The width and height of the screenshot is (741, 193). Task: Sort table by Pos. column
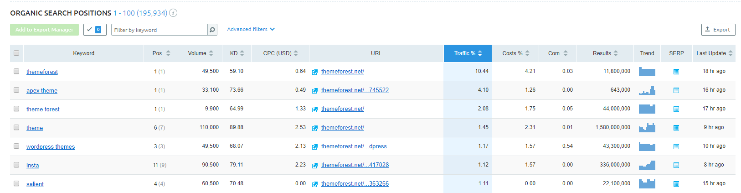coord(161,53)
